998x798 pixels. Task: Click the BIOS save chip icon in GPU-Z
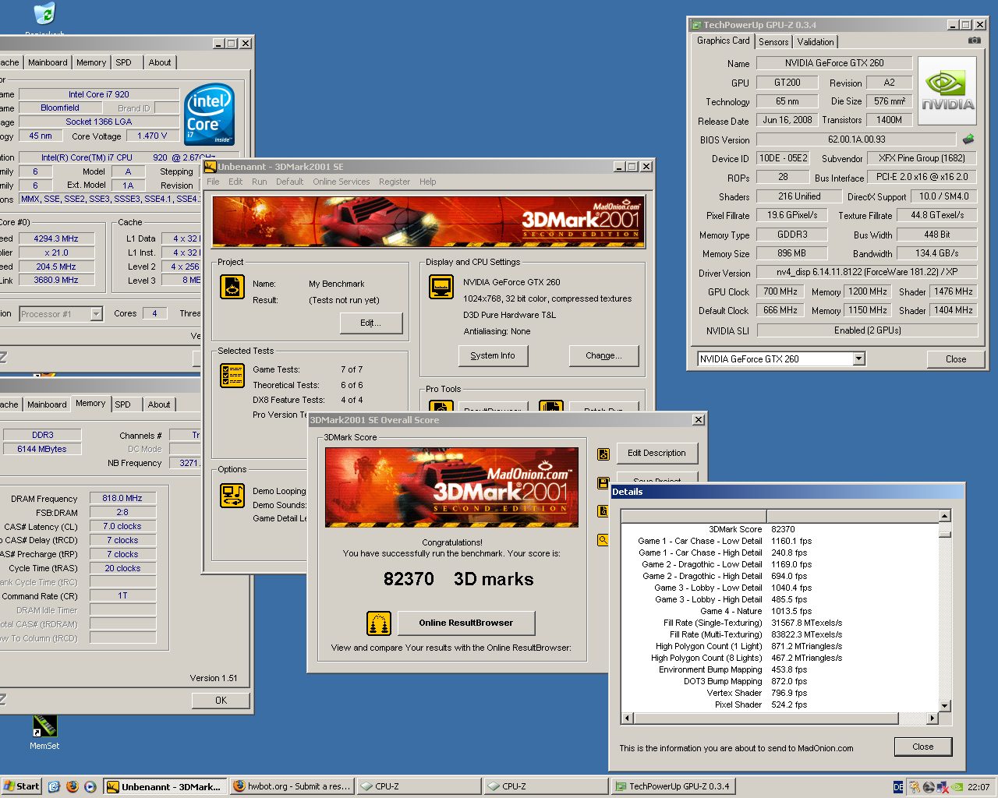968,139
